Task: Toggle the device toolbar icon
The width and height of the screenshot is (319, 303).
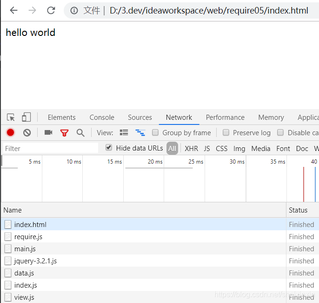Action: tap(26, 117)
